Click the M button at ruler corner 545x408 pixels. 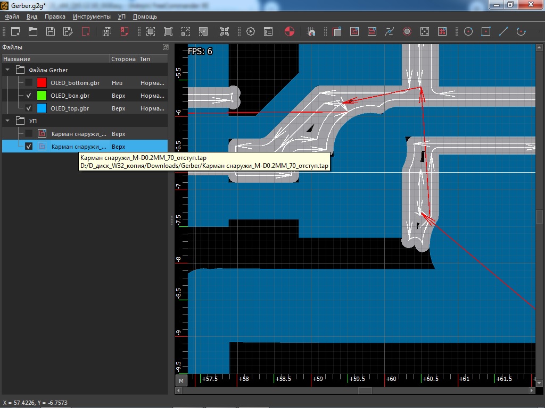[x=181, y=380]
